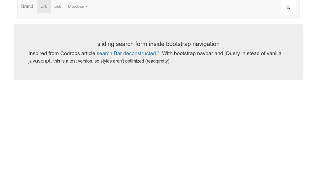
Task: Open the "search Bar deconstructed." hyperlink
Action: pos(128,53)
